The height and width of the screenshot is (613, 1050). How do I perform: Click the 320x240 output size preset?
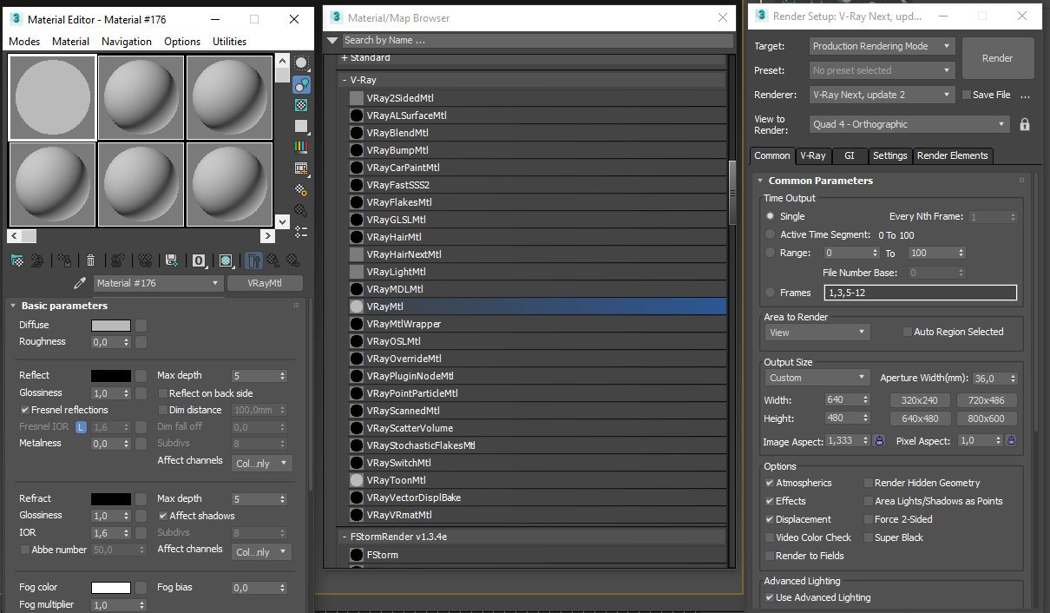(x=920, y=400)
